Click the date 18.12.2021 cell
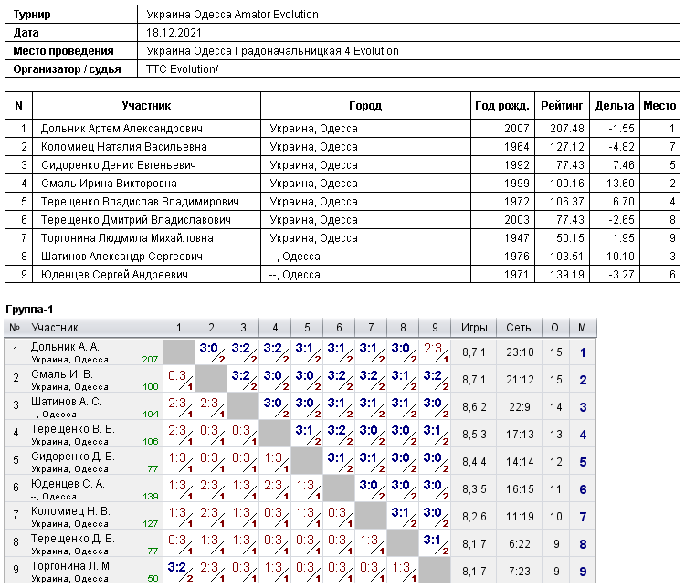 pyautogui.click(x=174, y=33)
